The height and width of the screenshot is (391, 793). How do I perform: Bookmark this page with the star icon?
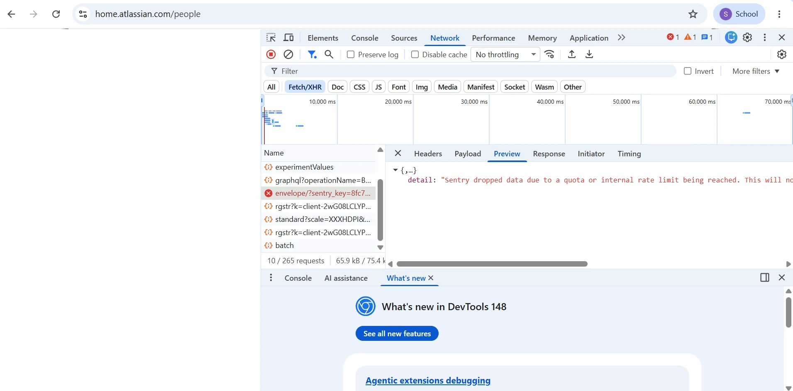point(693,14)
